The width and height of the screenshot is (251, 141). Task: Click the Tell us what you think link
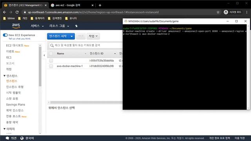coord(19,39)
